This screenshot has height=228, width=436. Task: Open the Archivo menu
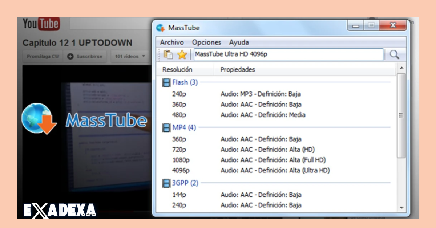(x=172, y=42)
